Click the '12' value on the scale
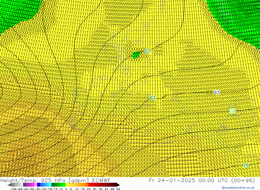The height and width of the screenshot is (190, 260). 77,189
